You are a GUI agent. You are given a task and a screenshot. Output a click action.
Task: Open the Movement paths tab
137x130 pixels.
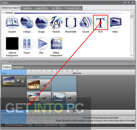click(x=73, y=8)
